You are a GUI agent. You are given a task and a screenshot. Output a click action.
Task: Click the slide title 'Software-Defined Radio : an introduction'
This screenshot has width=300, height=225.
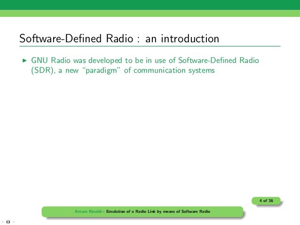(x=119, y=39)
